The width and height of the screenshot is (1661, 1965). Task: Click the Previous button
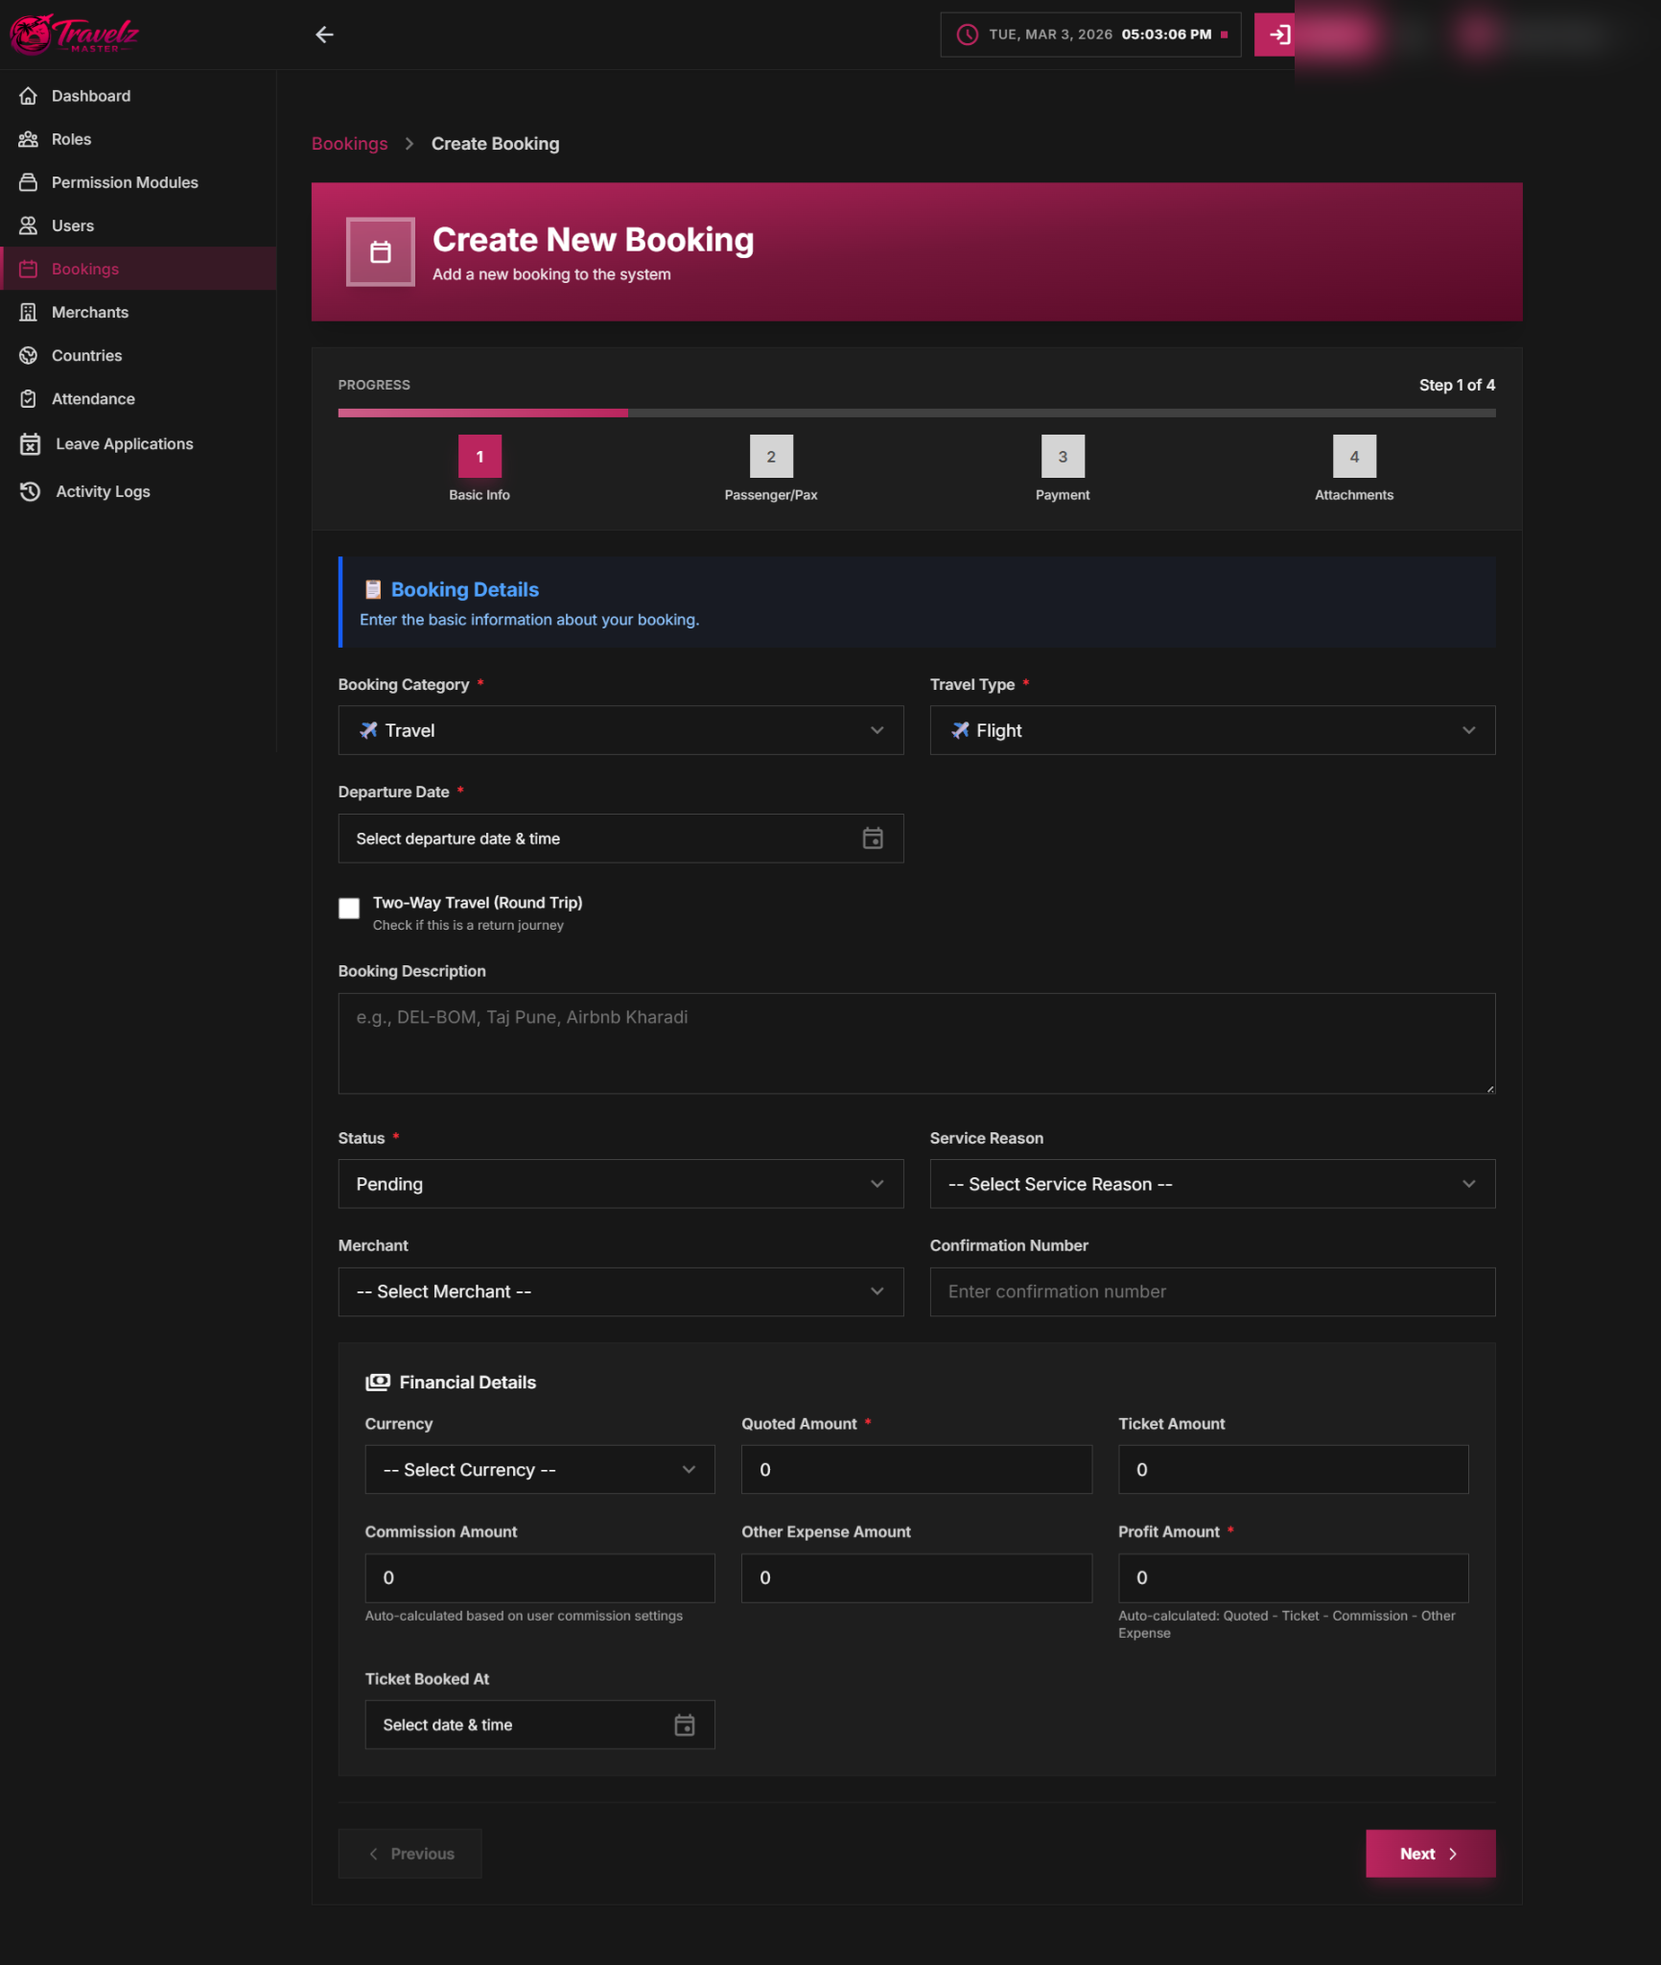pos(410,1854)
